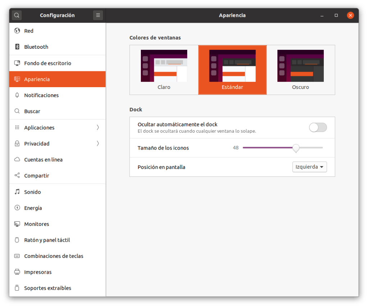Screen dimensions: 368x307
Task: Choose the Claro window color theme
Action: coord(164,70)
